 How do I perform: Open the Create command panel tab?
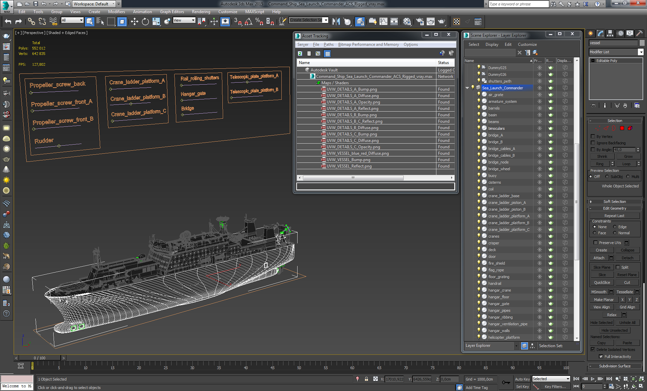[591, 33]
